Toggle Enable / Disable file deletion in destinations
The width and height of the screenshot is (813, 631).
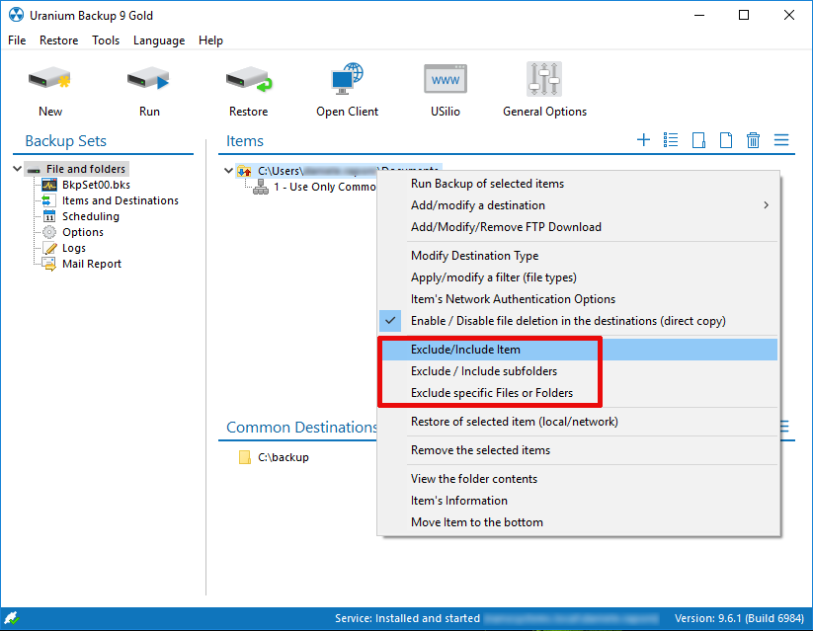[568, 321]
